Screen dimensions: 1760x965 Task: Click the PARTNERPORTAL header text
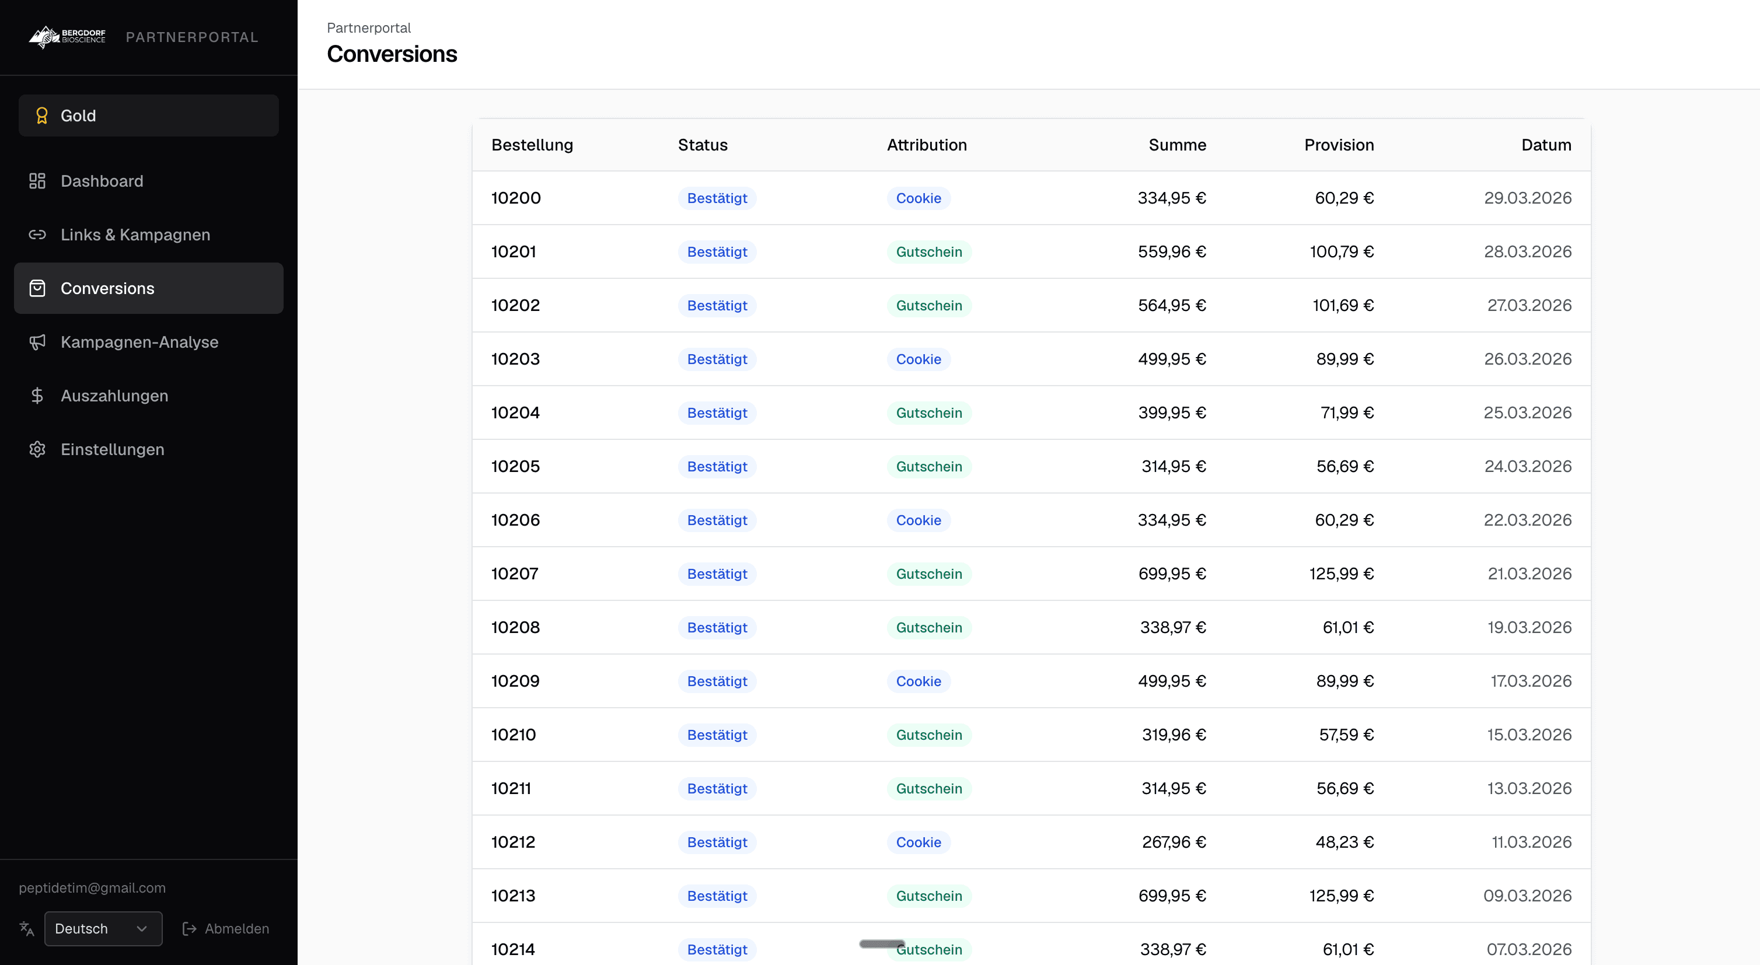(192, 37)
